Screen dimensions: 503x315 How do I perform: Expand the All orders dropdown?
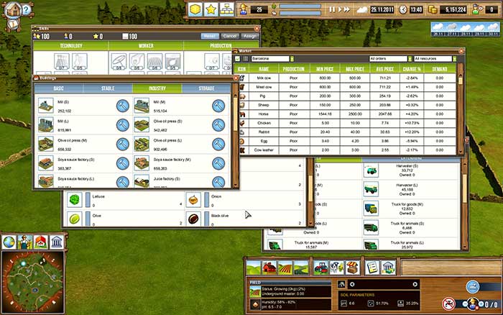388,59
